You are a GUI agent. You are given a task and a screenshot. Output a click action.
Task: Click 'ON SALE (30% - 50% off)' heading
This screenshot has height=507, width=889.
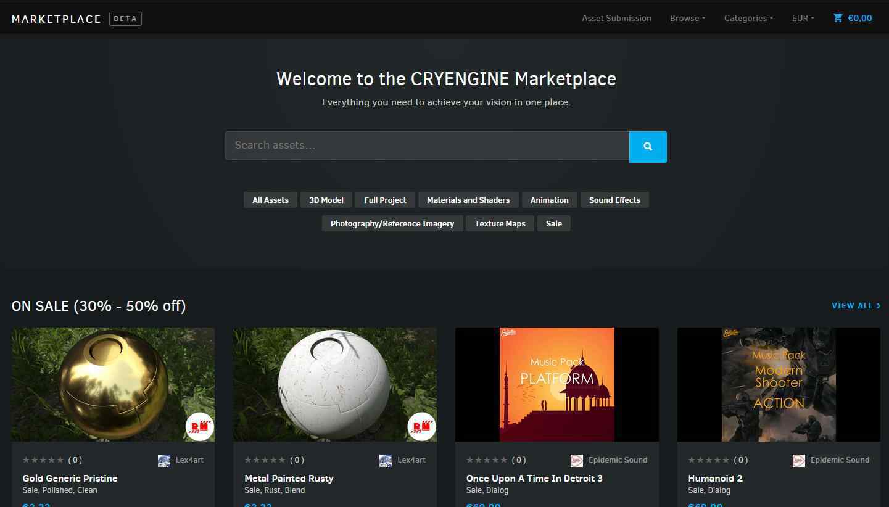point(99,306)
